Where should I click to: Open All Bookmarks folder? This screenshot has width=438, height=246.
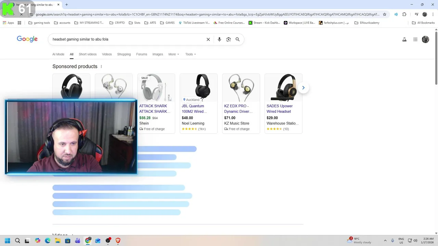(423, 23)
